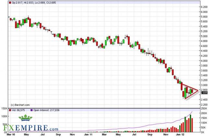Click the 6.000 price axis label

click(x=204, y=12)
